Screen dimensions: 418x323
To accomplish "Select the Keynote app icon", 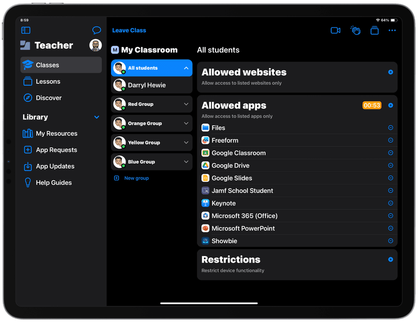I will pyautogui.click(x=205, y=203).
